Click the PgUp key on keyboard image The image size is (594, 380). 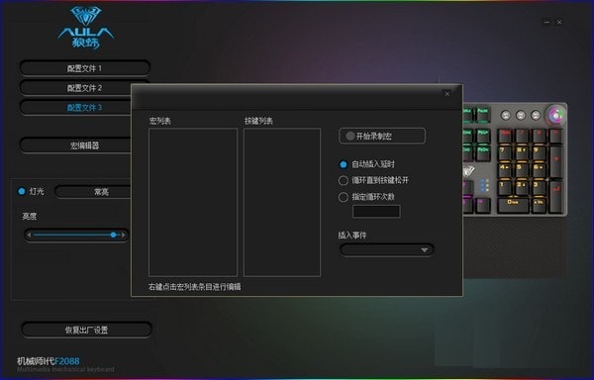pos(483,136)
